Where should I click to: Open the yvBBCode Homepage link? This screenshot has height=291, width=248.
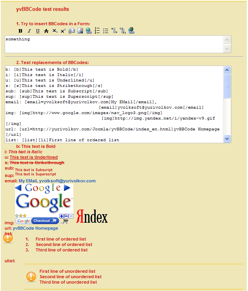[35, 228]
